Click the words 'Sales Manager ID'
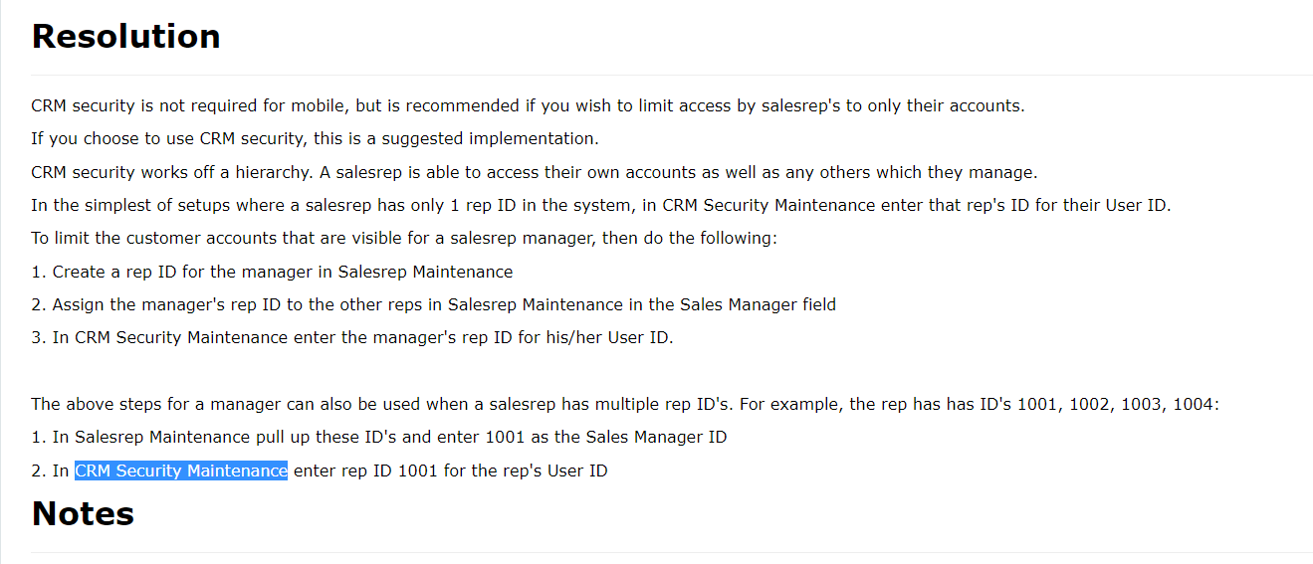This screenshot has height=564, width=1313. [x=656, y=437]
